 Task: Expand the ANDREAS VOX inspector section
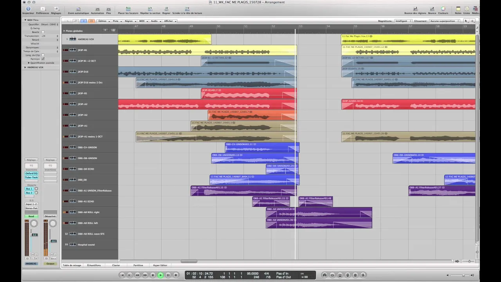[25, 67]
